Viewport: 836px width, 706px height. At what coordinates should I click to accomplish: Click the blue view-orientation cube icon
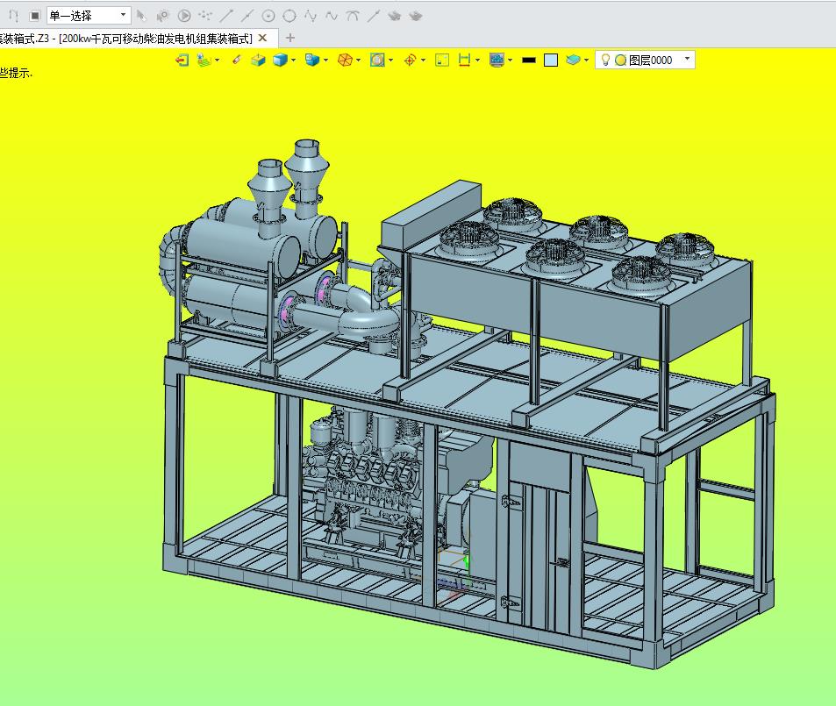pos(312,61)
